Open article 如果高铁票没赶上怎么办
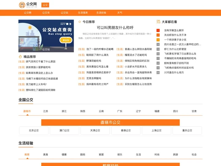Image resolution: width=221 pixels, height=166 pixels. pos(39,73)
